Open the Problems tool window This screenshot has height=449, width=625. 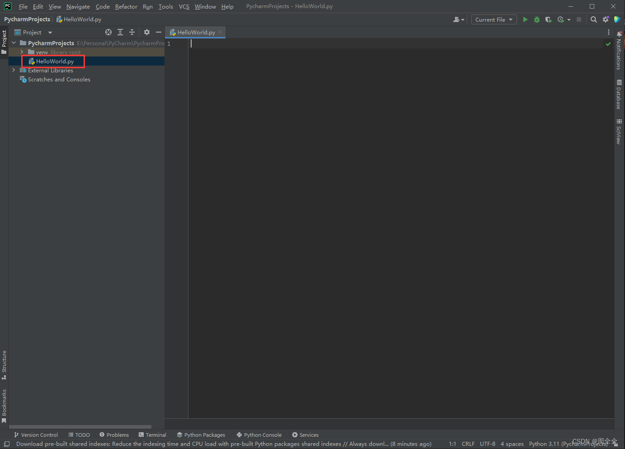tap(114, 435)
